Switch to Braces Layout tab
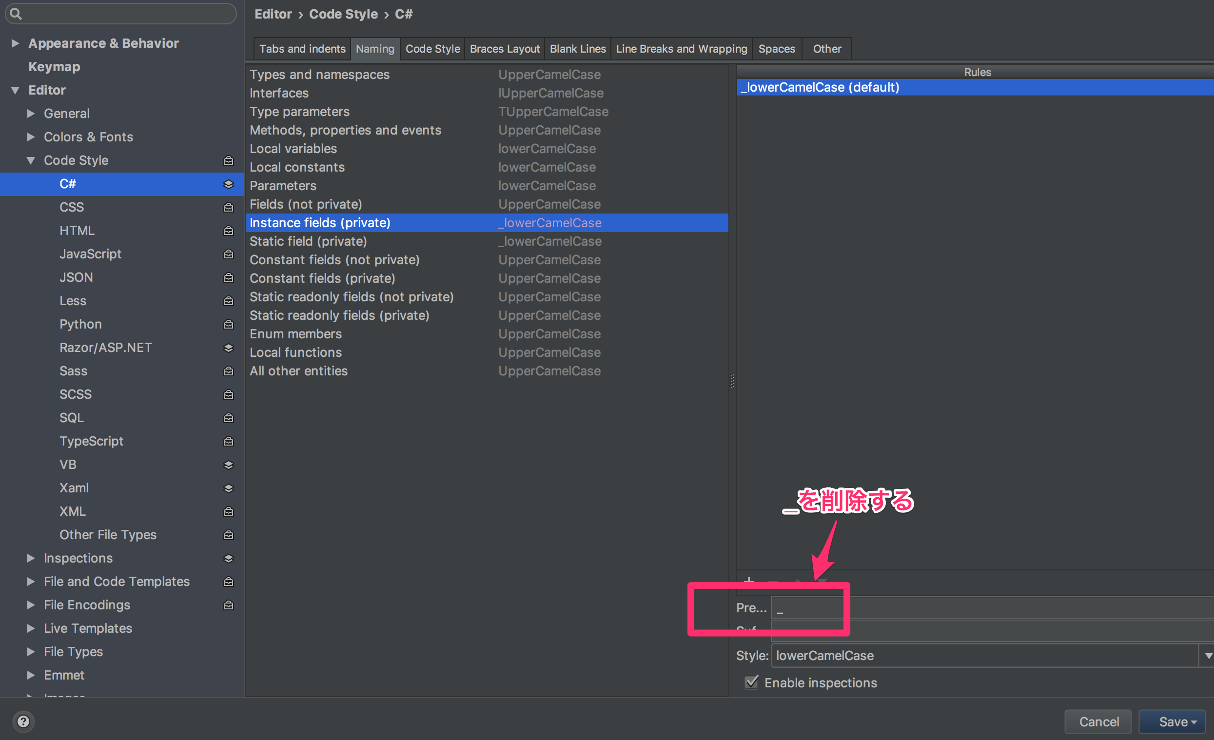 [x=505, y=49]
